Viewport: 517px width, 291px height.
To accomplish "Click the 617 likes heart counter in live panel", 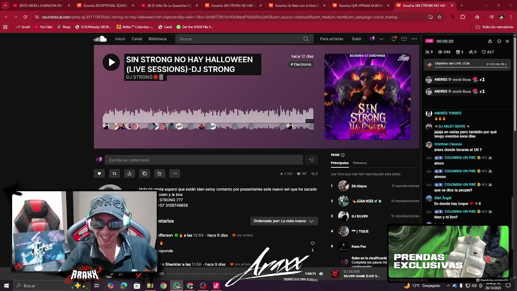I will pos(488,52).
